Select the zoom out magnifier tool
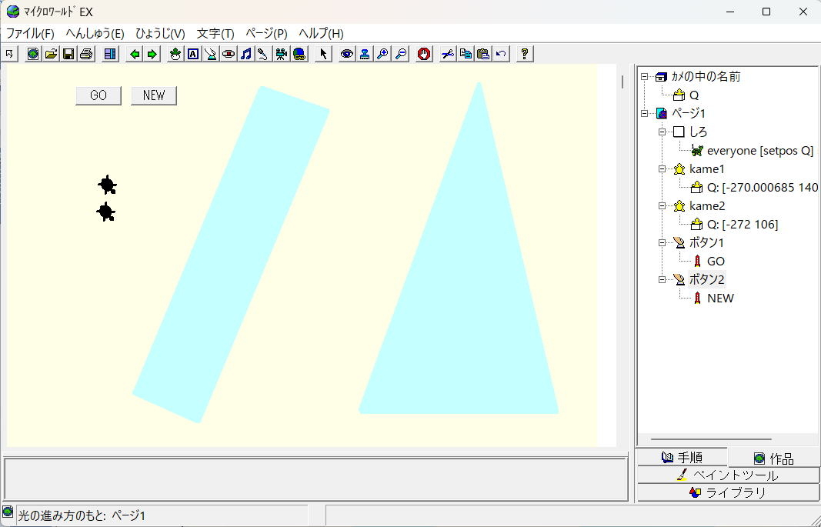This screenshot has height=527, width=821. coord(401,53)
